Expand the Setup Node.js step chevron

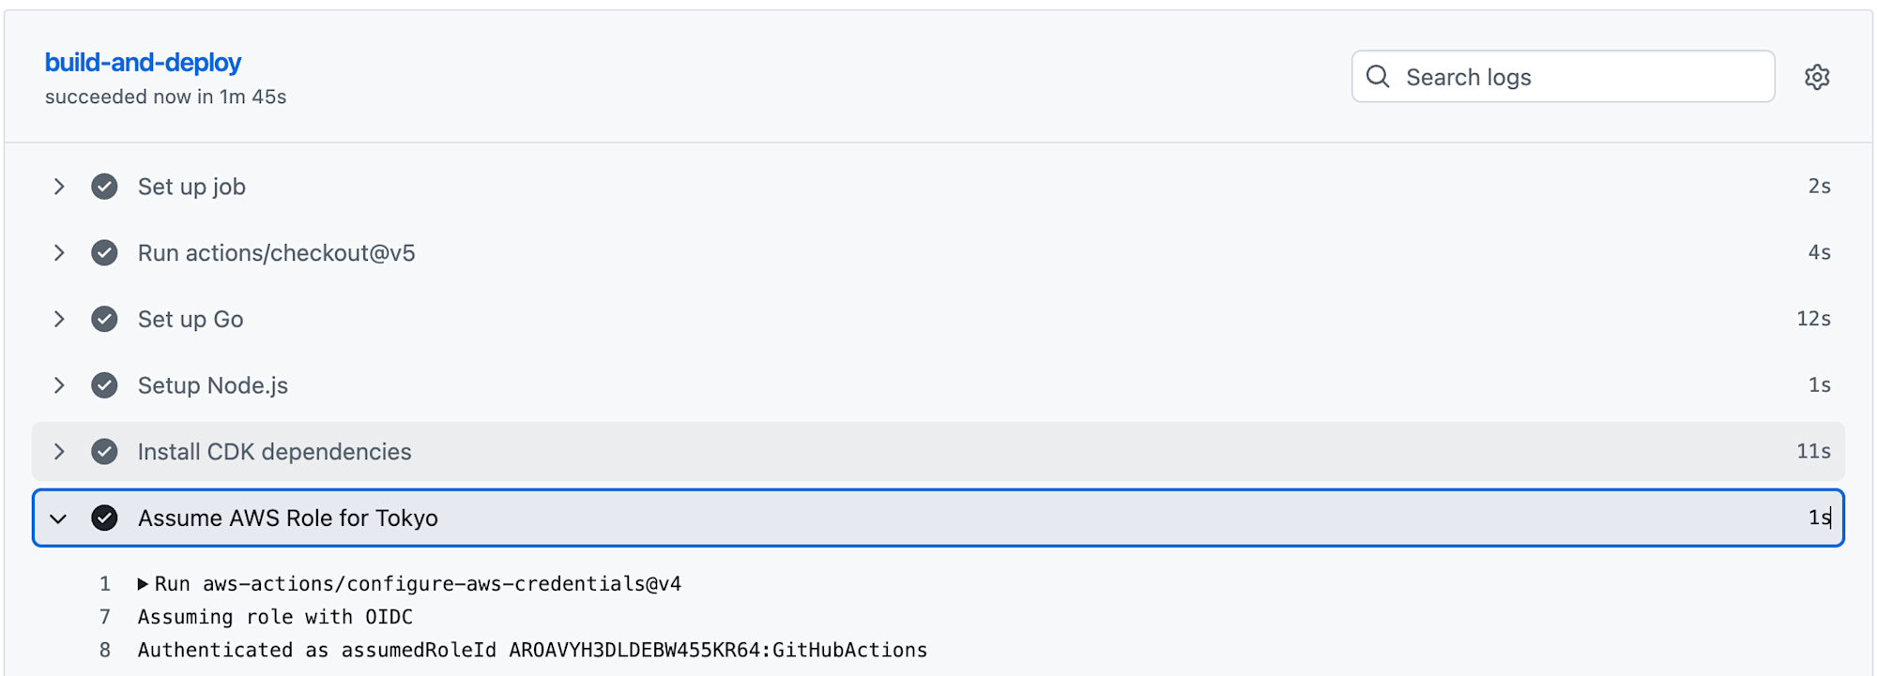tap(59, 385)
